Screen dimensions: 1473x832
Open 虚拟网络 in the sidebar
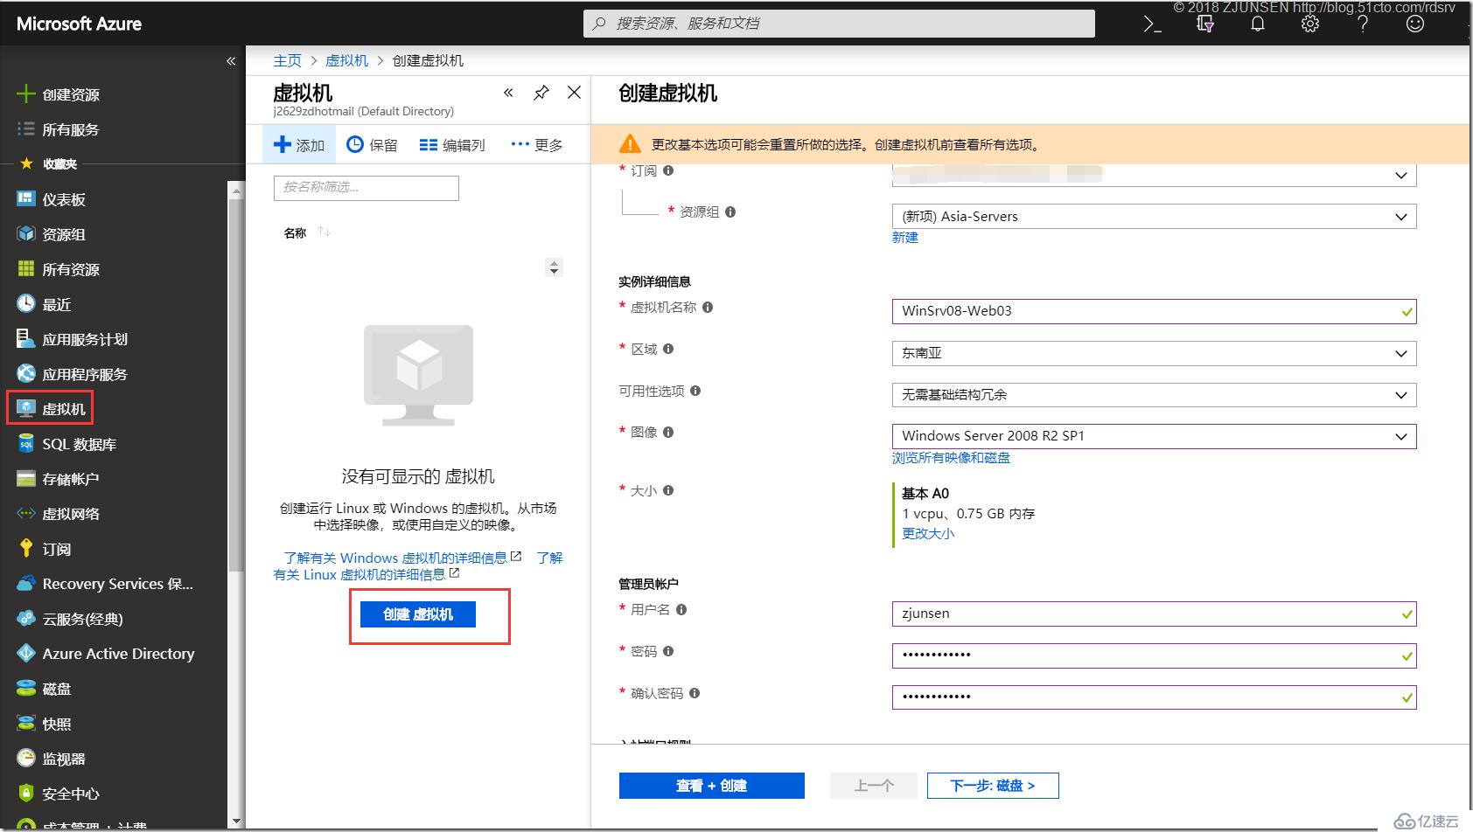pos(59,514)
